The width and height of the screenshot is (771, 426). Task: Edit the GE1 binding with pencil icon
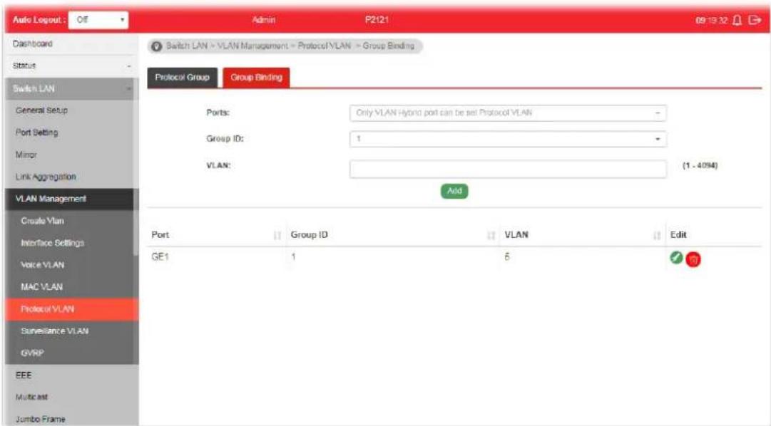(x=676, y=257)
